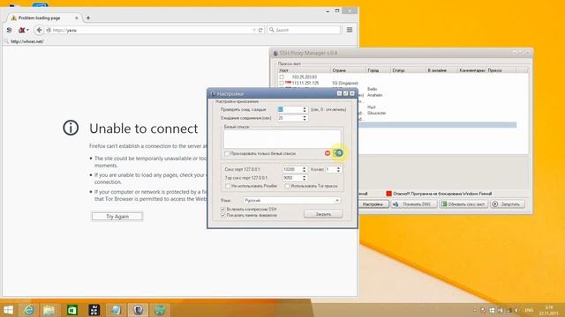
Task: Click the change DNS button in SSH Proxy Manager
Action: (414, 204)
